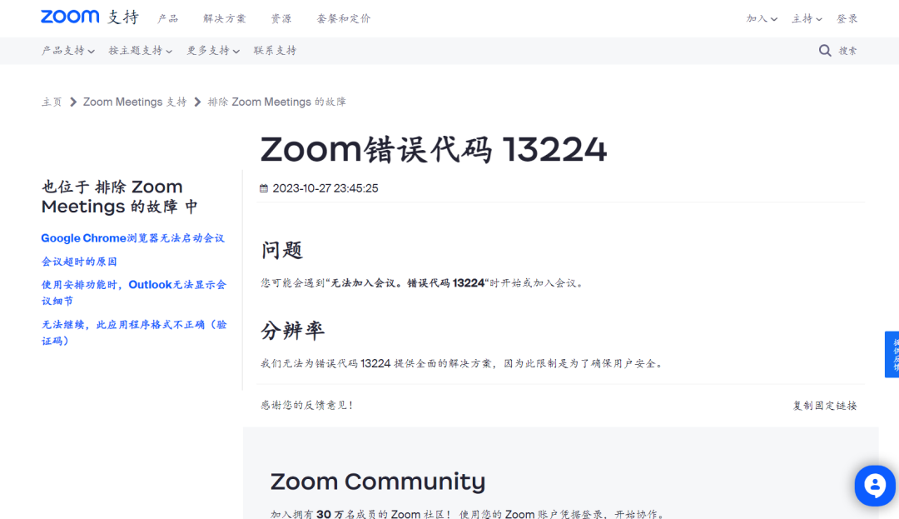Open the 产品 menu item
The image size is (899, 519).
click(168, 18)
